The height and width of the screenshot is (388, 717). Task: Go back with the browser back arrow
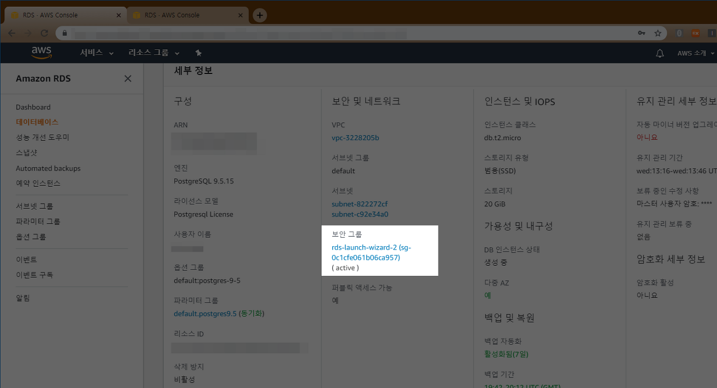[12, 33]
